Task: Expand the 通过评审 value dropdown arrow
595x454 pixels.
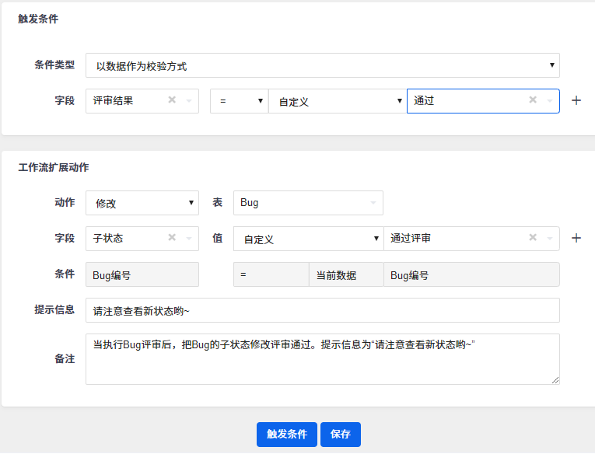Action: coord(549,238)
